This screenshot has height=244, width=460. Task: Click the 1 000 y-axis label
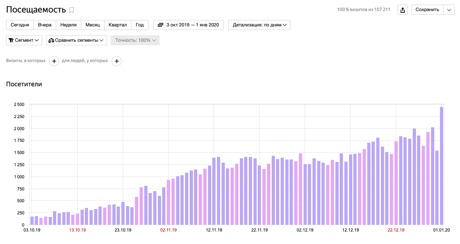click(19, 177)
